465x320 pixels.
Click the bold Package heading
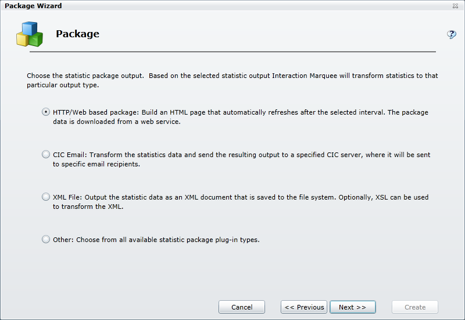(x=77, y=34)
